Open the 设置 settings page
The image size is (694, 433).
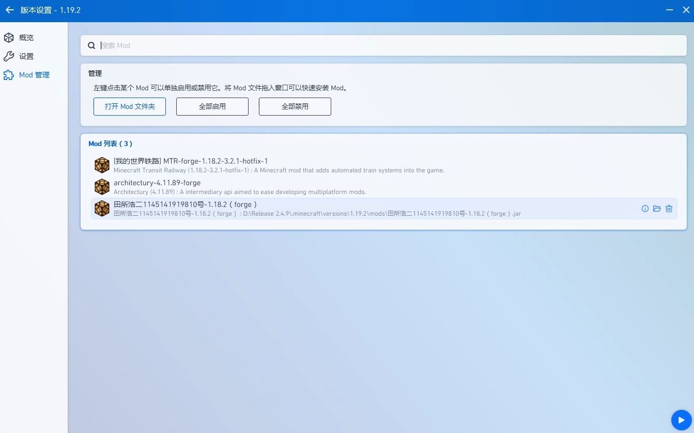pos(34,56)
